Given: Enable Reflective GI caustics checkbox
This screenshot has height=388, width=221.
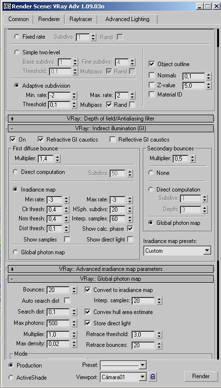Looking at the screenshot, I should coord(112,139).
